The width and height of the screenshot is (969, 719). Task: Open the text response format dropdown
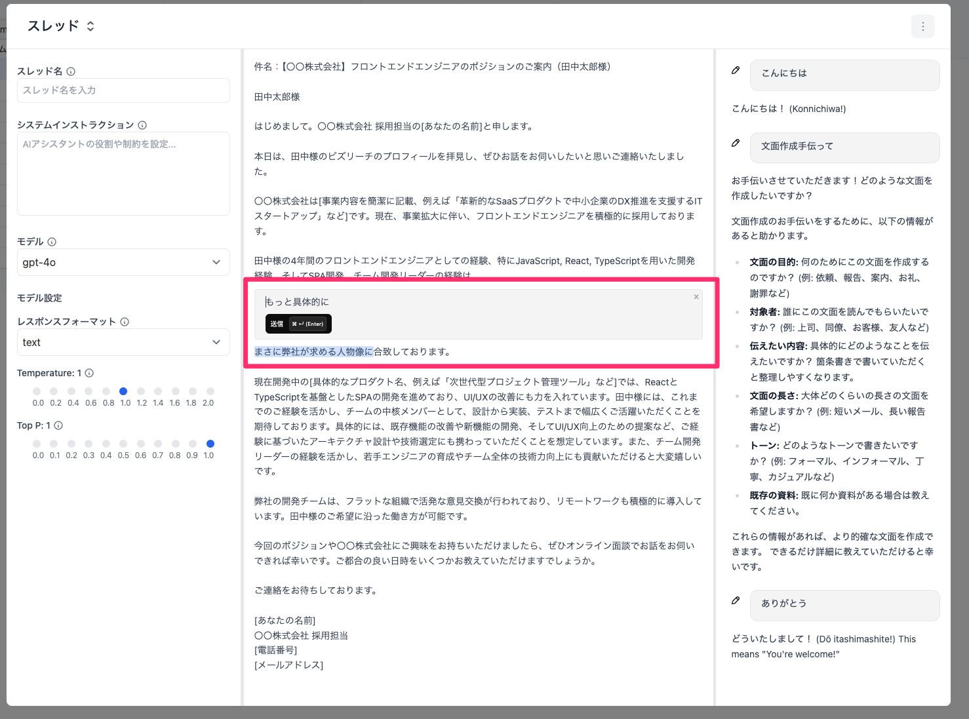(x=123, y=342)
